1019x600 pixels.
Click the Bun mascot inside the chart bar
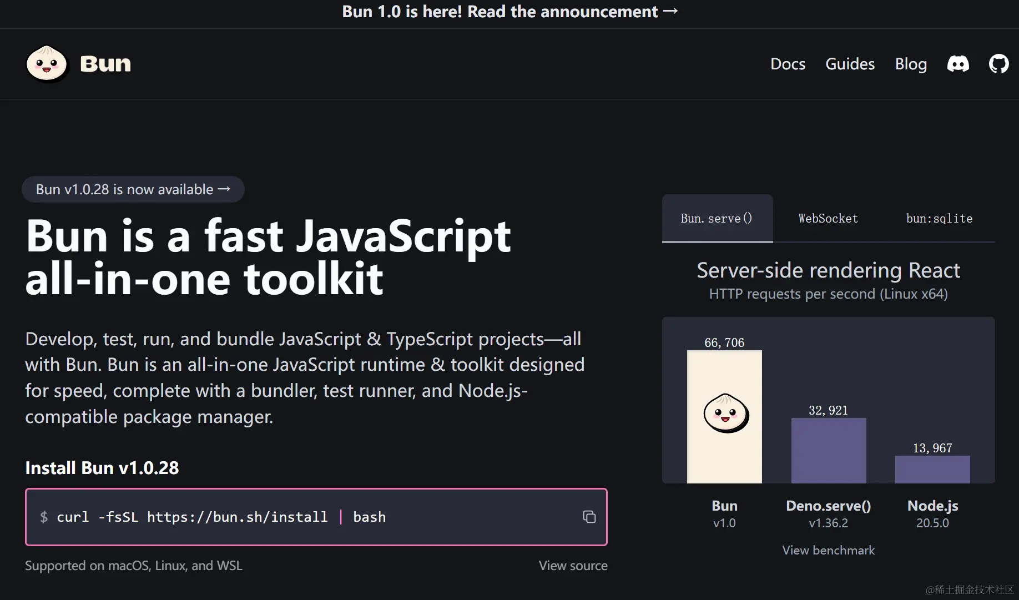point(726,414)
